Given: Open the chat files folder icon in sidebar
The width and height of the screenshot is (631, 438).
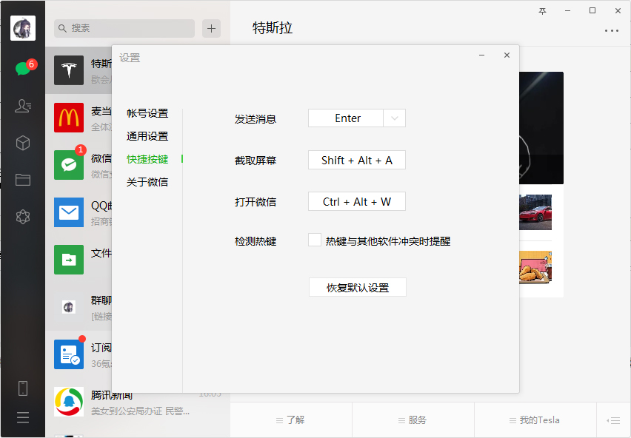Looking at the screenshot, I should click(22, 179).
